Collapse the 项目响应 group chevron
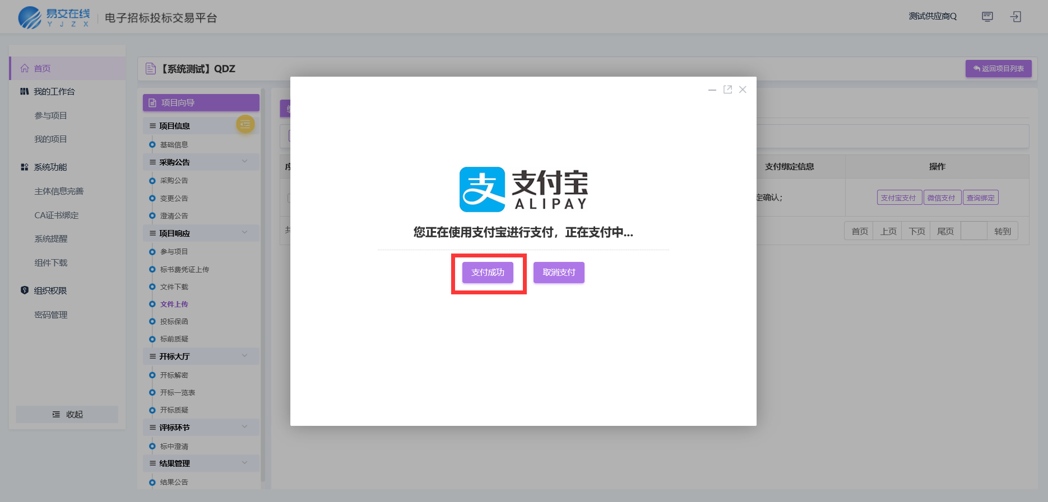 click(x=245, y=232)
